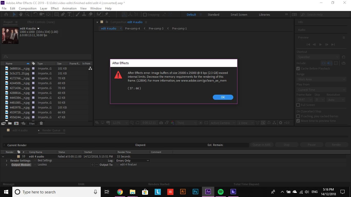Click the Best Settings render settings link
The image size is (351, 197).
(x=45, y=161)
